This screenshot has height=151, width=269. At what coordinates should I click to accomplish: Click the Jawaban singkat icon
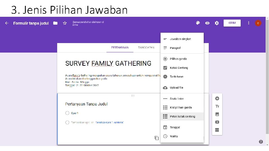tap(165, 39)
